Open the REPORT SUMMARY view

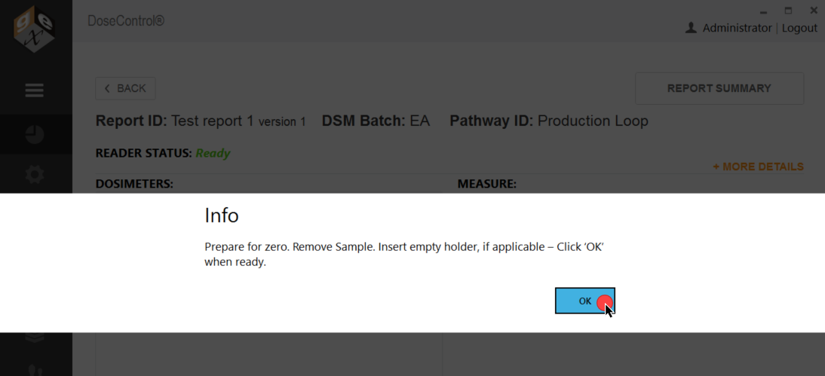[719, 88]
